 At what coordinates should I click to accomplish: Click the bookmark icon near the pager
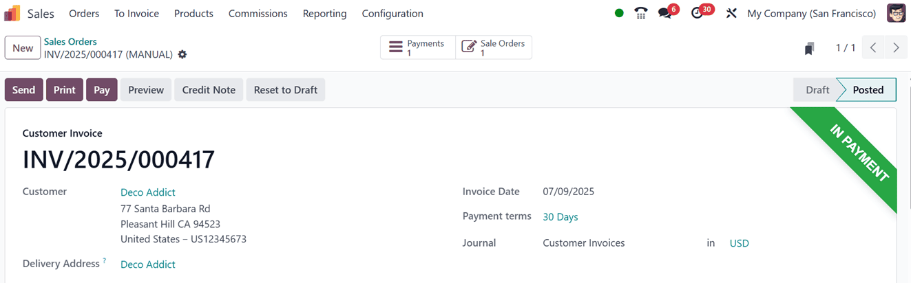810,48
